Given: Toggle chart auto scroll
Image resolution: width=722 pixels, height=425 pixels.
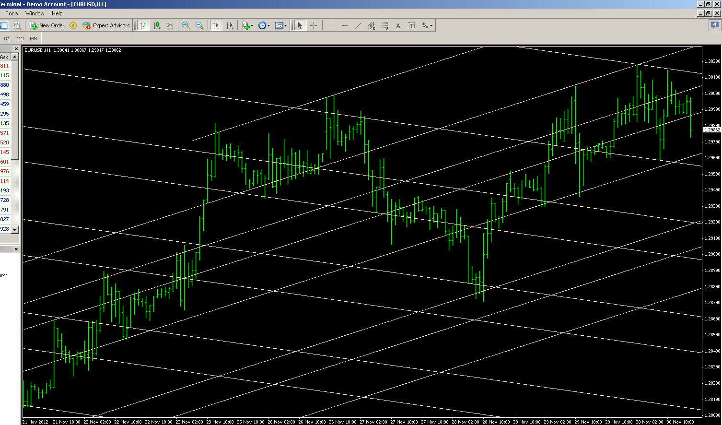Looking at the screenshot, I should [216, 25].
